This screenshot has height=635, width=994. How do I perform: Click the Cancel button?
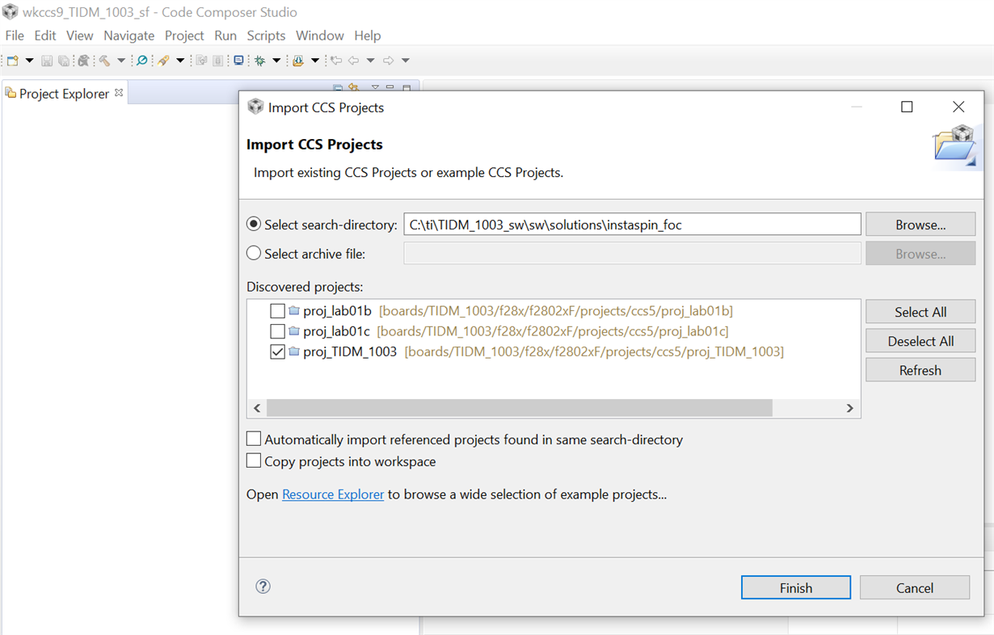(915, 587)
